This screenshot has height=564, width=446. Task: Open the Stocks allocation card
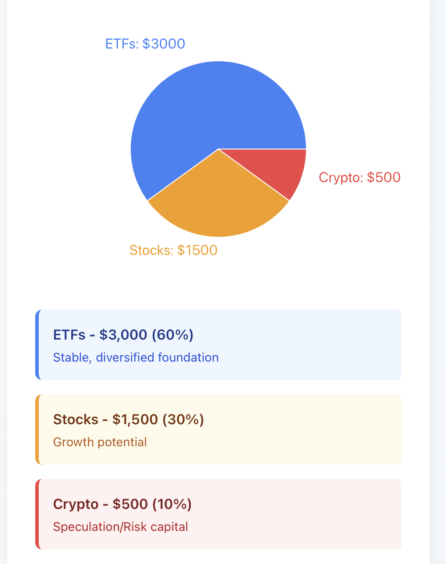tap(218, 429)
